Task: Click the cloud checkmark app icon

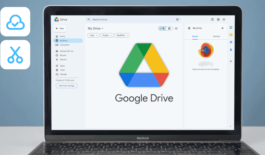Action: 15,22
